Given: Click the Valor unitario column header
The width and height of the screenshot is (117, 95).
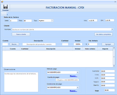Looking at the screenshot, I should (90, 49).
